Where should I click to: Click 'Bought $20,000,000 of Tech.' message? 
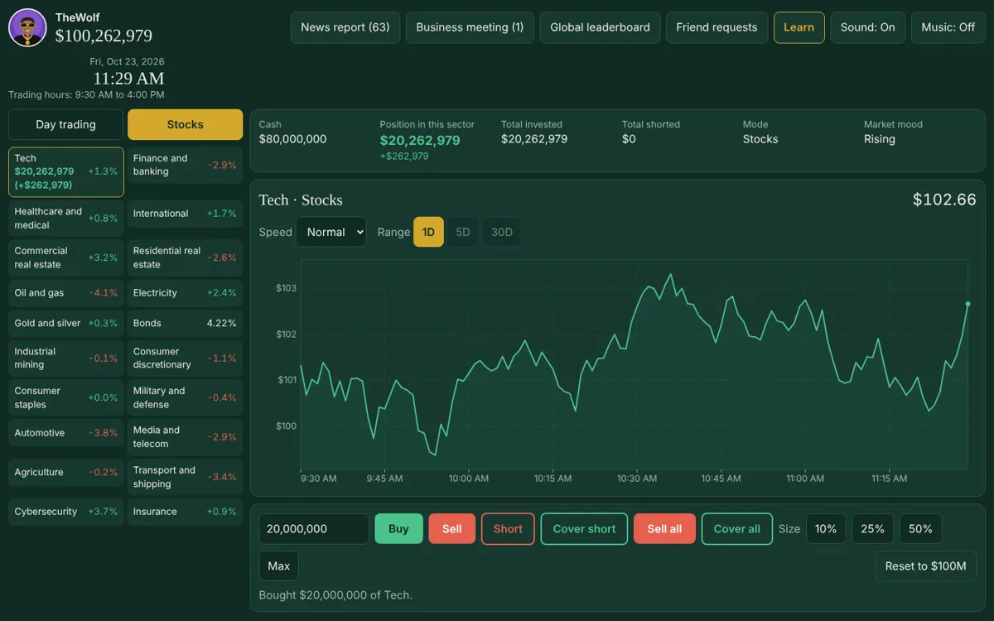coord(335,595)
